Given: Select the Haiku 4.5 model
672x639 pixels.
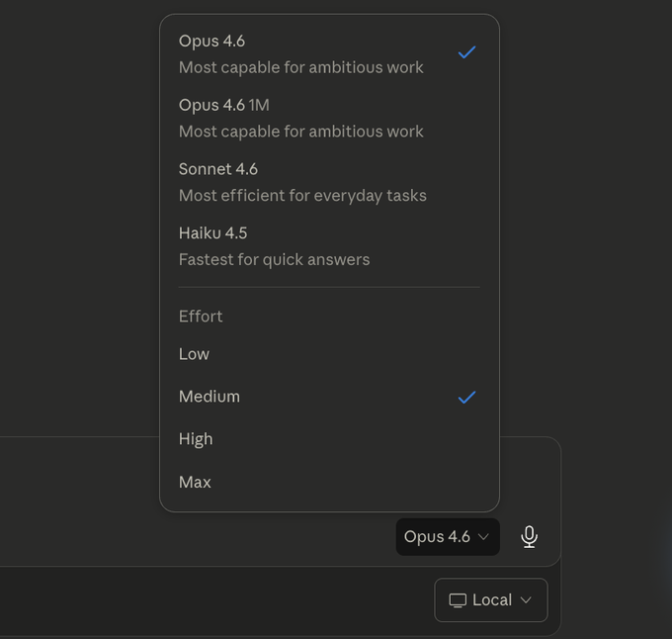Looking at the screenshot, I should 213,233.
